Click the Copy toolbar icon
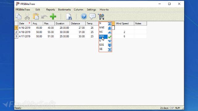The height and width of the screenshot is (111, 198). [x=19, y=16]
